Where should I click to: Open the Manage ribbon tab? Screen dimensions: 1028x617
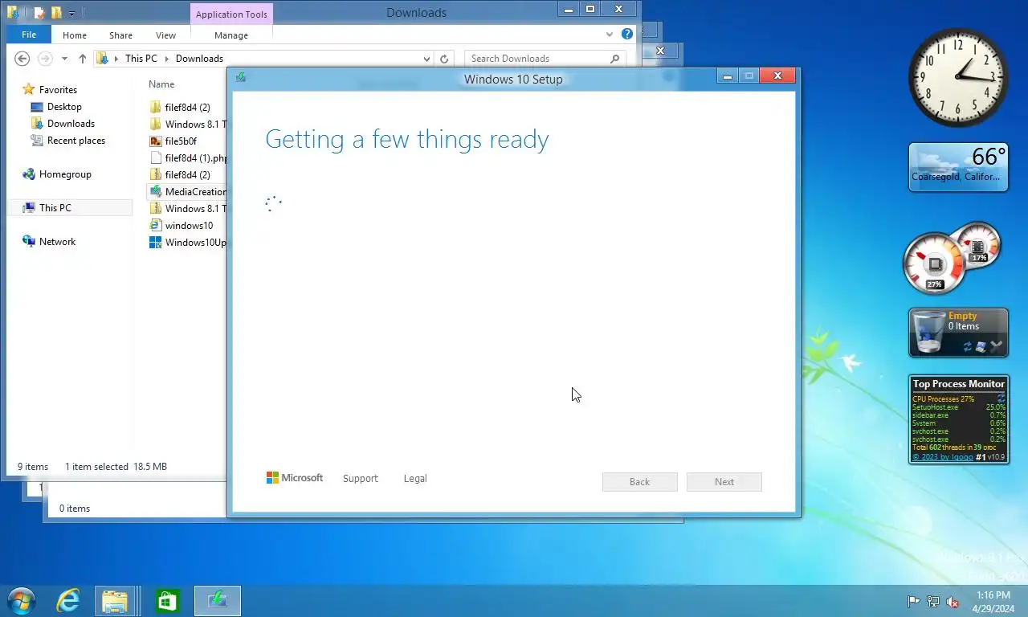point(231,35)
